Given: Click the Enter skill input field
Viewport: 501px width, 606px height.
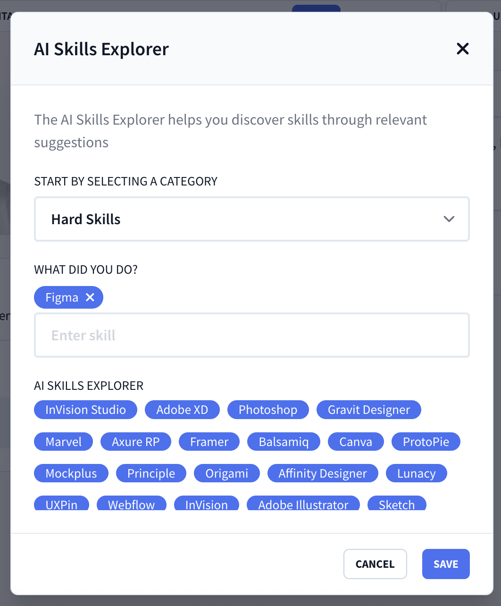Looking at the screenshot, I should click(x=251, y=335).
